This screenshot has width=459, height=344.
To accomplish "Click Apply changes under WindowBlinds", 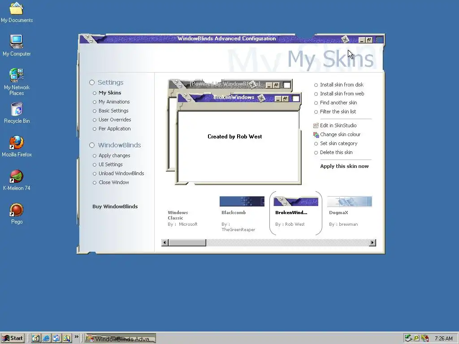I will click(x=114, y=155).
